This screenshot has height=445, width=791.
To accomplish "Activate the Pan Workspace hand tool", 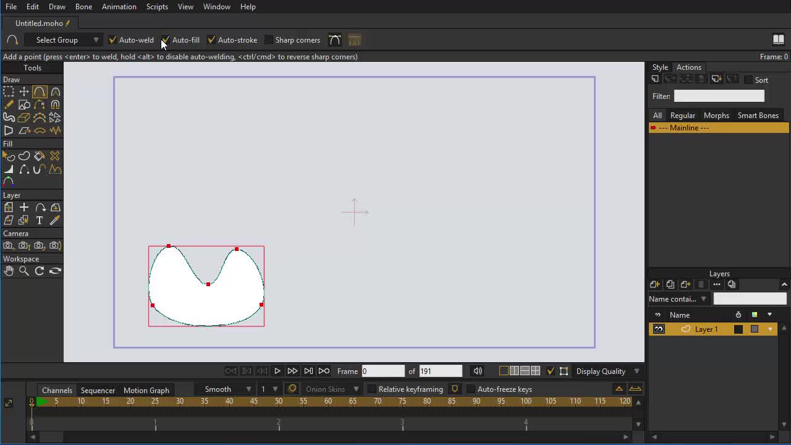I will coord(9,271).
